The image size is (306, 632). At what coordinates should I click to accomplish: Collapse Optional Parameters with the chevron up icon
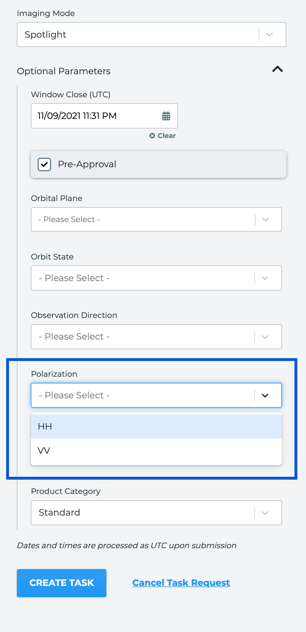[x=277, y=69]
